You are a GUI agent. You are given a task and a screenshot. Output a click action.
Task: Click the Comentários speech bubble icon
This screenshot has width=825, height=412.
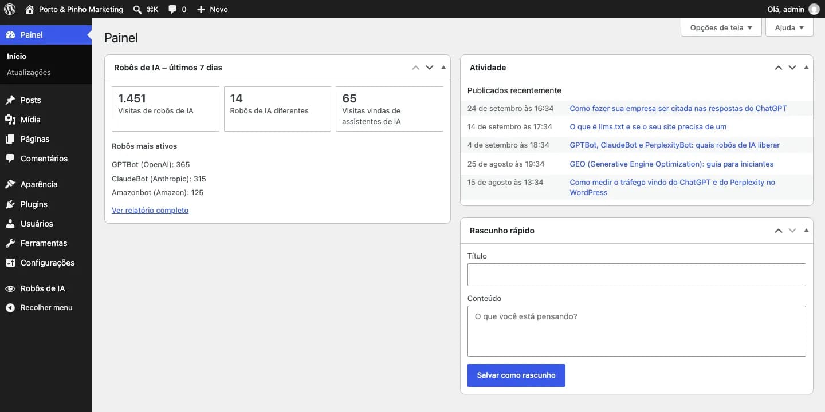pyautogui.click(x=10, y=159)
